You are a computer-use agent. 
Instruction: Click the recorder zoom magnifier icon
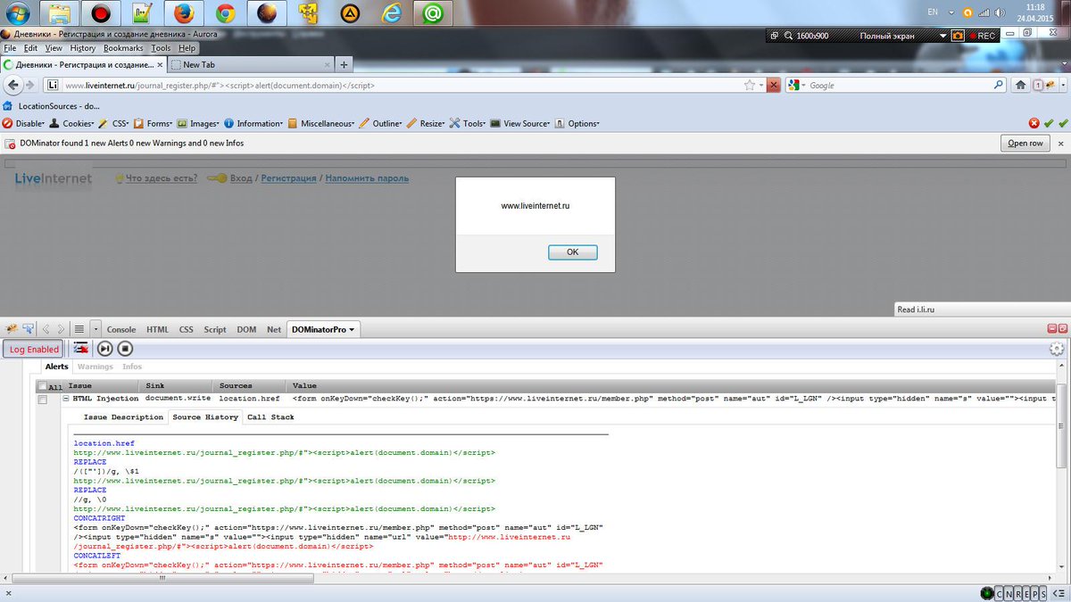[x=789, y=36]
